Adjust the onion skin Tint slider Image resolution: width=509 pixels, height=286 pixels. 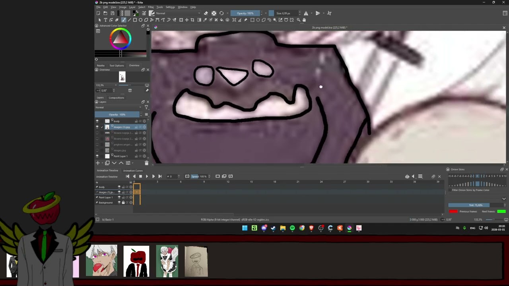(476, 205)
